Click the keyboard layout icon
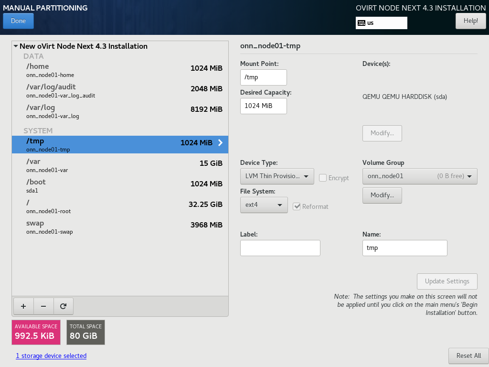Viewport: 489px width, 367px height. (361, 23)
